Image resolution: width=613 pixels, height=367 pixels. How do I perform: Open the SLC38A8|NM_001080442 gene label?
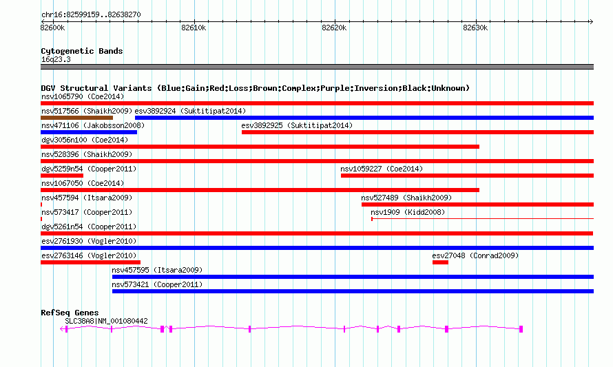(x=106, y=321)
